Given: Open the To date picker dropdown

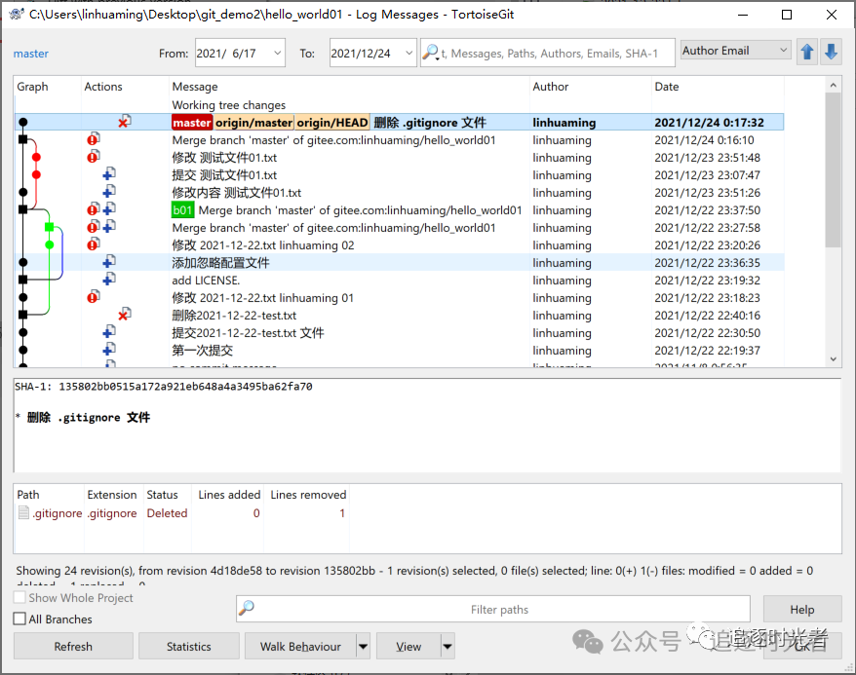Looking at the screenshot, I should coord(406,54).
